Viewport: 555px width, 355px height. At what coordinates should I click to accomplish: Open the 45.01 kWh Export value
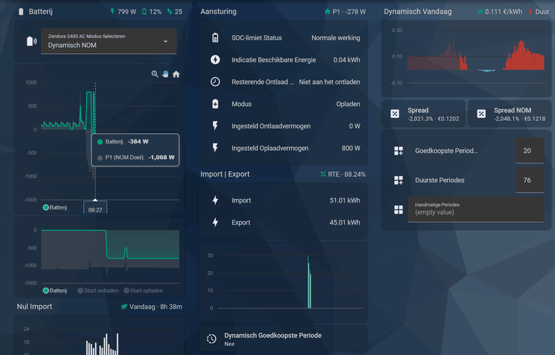coord(345,223)
